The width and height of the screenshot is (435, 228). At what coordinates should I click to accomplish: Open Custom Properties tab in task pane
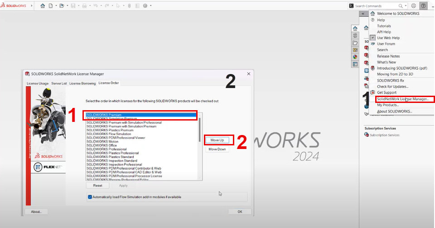[355, 64]
